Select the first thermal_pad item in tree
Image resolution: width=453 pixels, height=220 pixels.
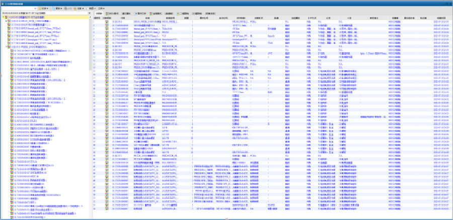35,27
